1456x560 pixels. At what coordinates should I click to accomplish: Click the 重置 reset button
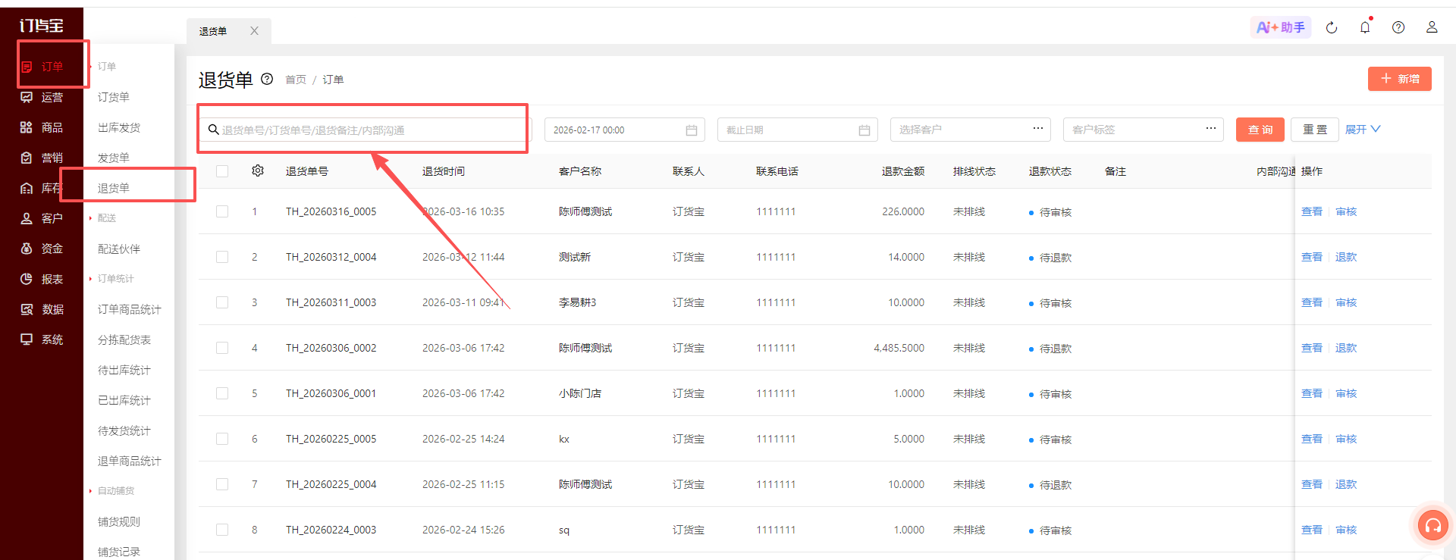click(1315, 130)
